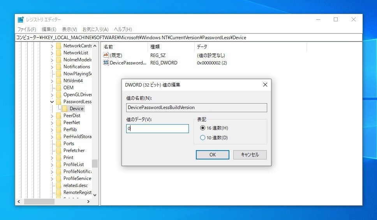Click the 値の名前(N) field
Screen dimensions: 377x220
pyautogui.click(x=196, y=107)
